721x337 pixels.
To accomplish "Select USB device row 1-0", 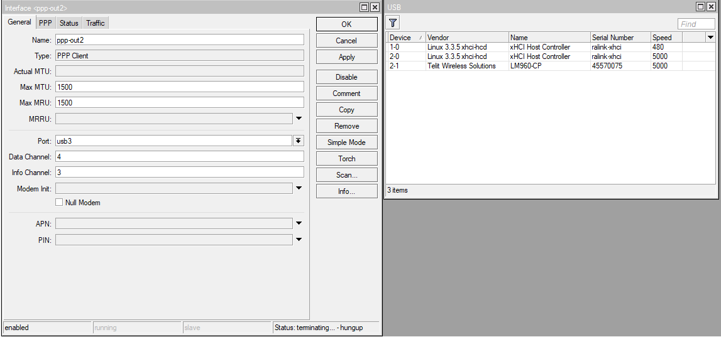I will [551, 47].
